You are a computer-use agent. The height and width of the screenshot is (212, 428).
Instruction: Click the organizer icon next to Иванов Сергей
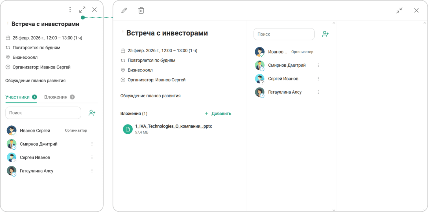122,80
